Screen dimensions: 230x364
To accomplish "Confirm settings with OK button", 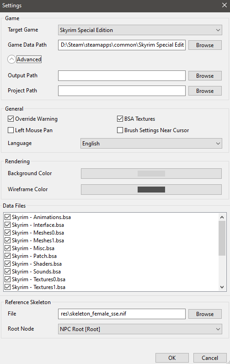I will point(172,358).
